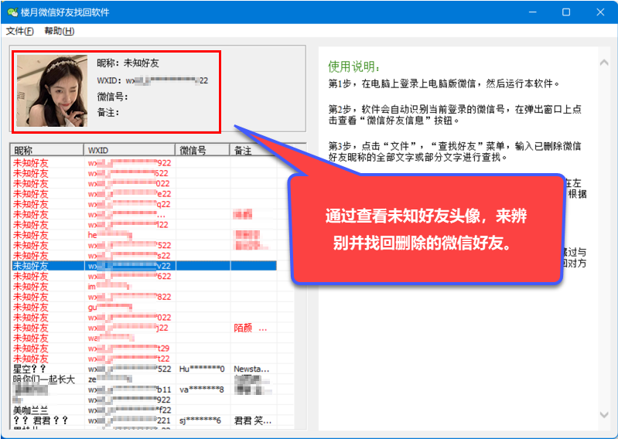Select the 未知好友 row with WXID starting wa

coord(145,338)
